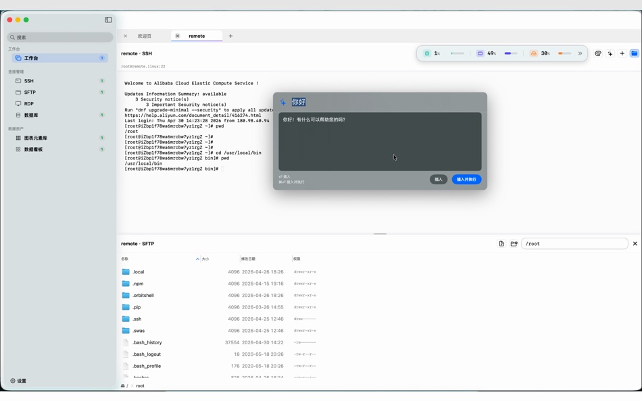Click the remote · SSH panel title
The height and width of the screenshot is (401, 642).
click(x=137, y=53)
